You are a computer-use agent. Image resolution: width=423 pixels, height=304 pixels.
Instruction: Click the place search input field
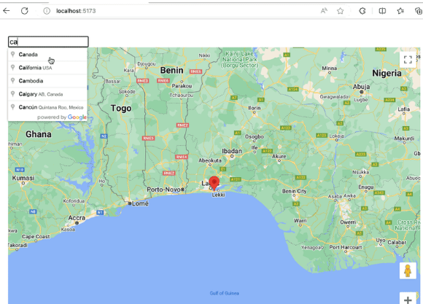48,42
